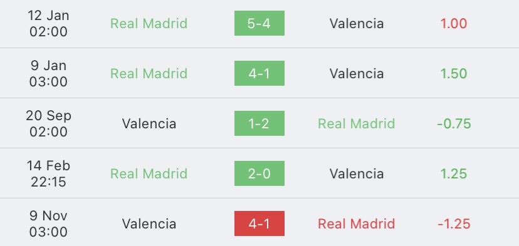This screenshot has height=246, width=519.
Task: Click the 14 Feb 22:15 date
Action: click(x=48, y=173)
